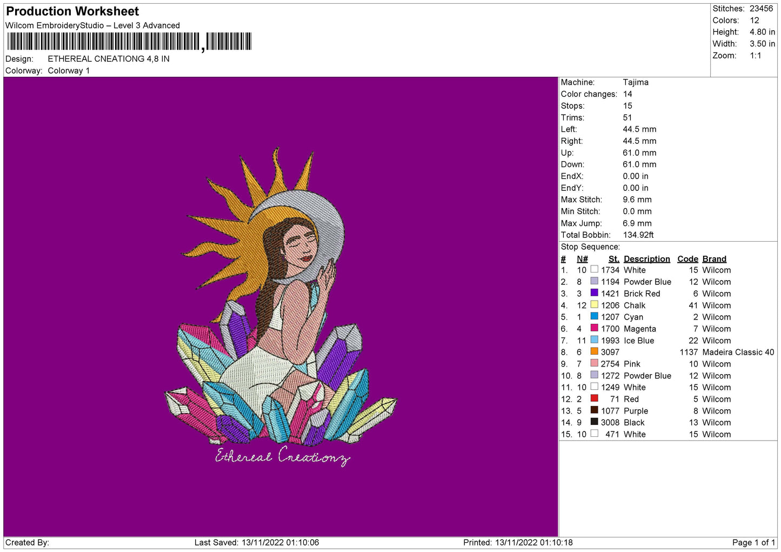Screen dimensions: 781x552
Task: Click stitch count '3008' in row 14
Action: 610,422
